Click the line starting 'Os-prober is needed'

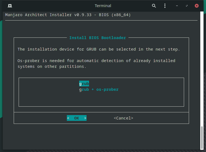coord(96,61)
